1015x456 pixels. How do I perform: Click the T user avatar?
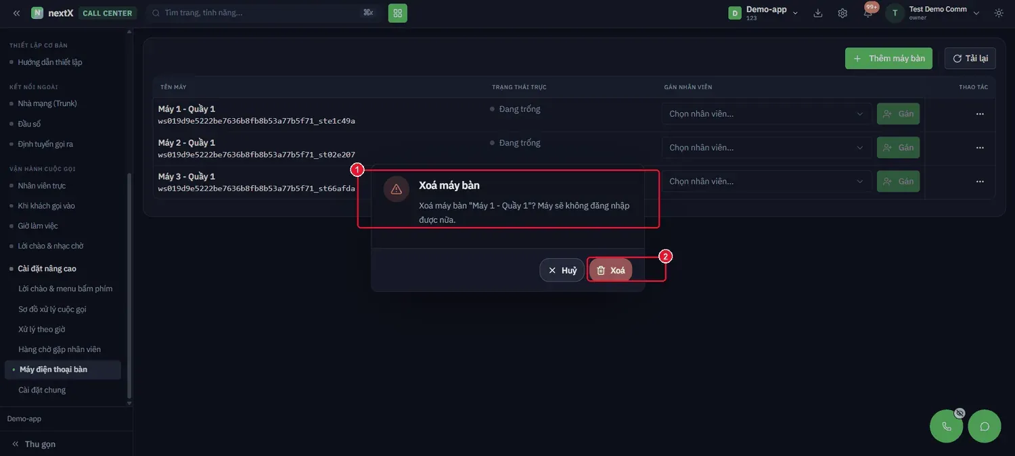point(895,13)
